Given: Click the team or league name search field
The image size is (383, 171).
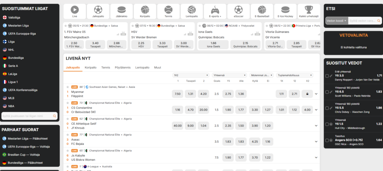Looking at the screenshot, I should coord(27,116).
